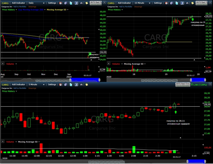
Task: Open Settings in 15 Minute chart
Action: [x=158, y=3]
